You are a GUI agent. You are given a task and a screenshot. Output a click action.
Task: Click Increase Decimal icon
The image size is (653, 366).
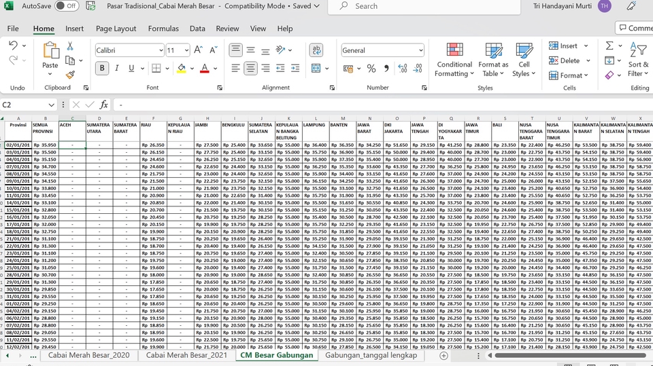click(x=403, y=69)
